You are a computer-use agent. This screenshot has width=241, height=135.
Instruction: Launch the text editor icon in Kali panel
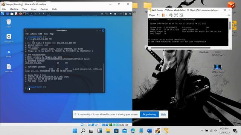coord(16,13)
